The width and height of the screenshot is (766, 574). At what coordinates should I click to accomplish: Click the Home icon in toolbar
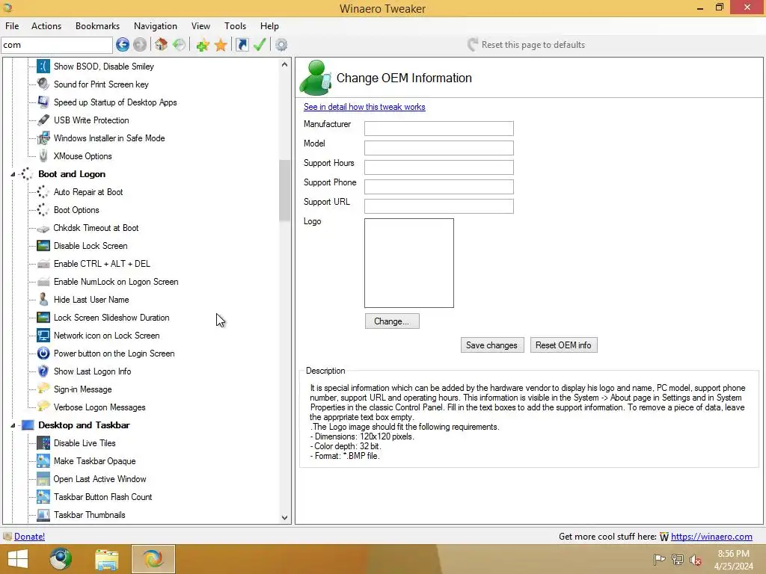(162, 45)
